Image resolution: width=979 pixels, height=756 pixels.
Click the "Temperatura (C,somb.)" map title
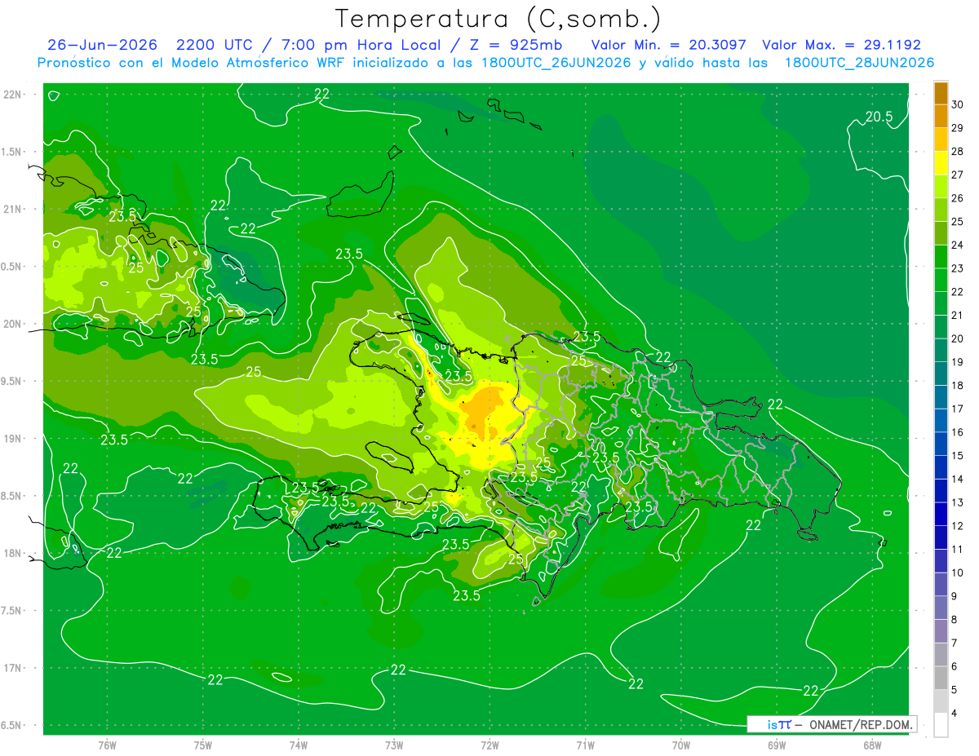click(498, 18)
